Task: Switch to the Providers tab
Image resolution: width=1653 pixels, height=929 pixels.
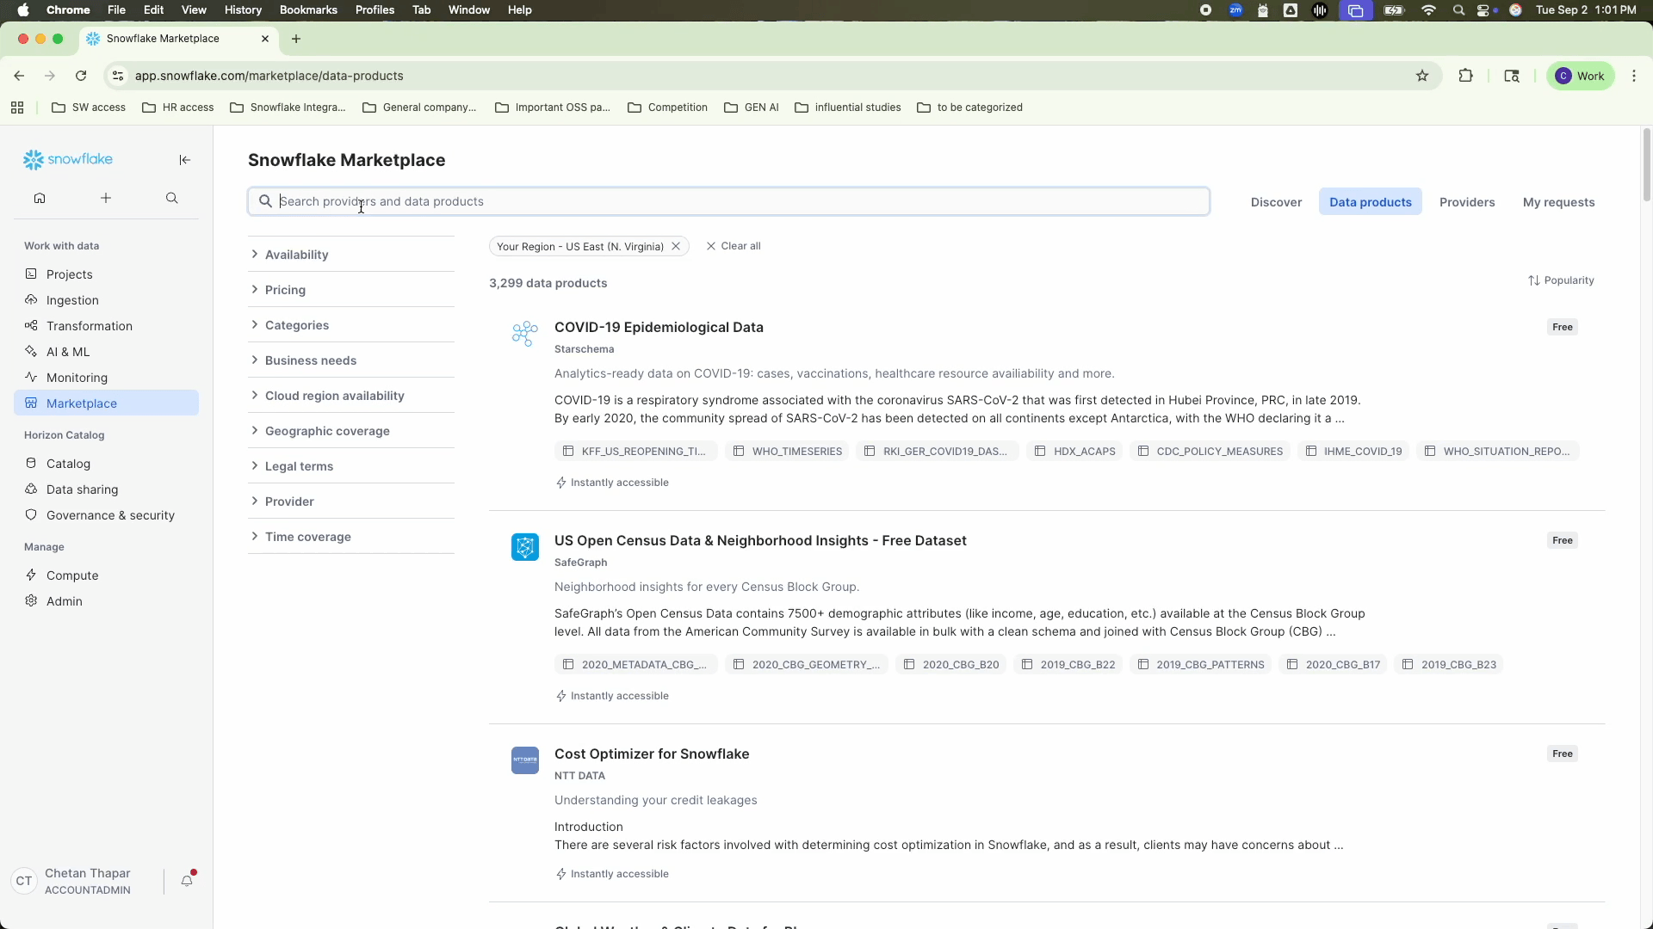Action: point(1466,202)
